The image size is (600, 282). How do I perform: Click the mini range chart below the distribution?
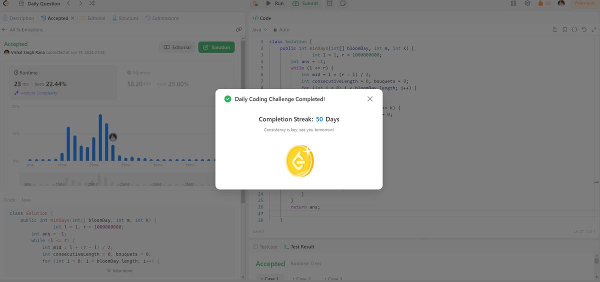pos(118,180)
